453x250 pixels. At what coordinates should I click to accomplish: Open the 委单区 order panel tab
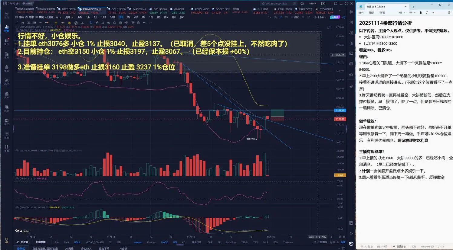point(21,248)
